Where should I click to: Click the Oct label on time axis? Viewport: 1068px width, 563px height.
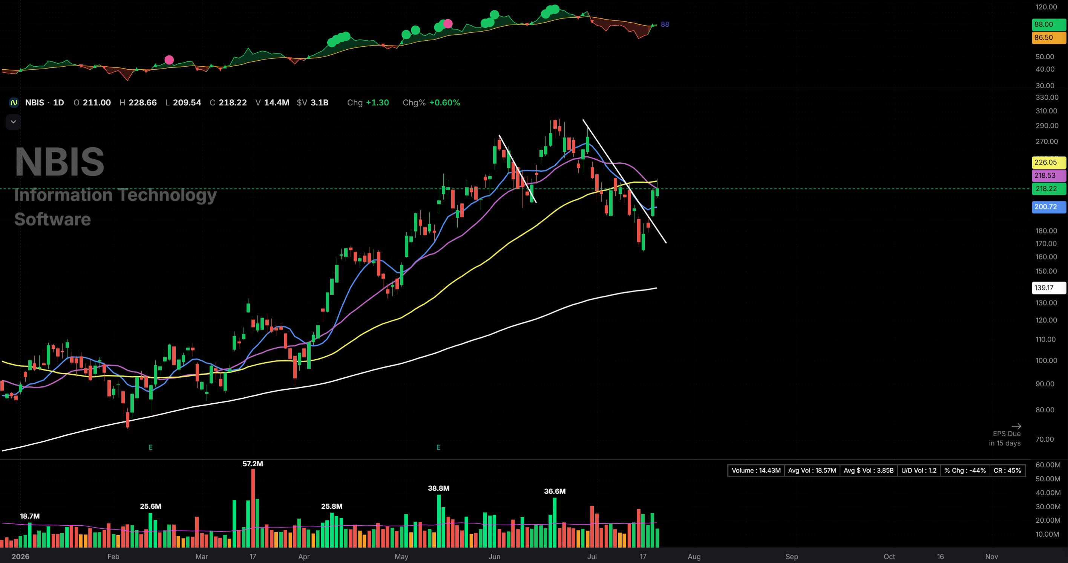(x=889, y=556)
